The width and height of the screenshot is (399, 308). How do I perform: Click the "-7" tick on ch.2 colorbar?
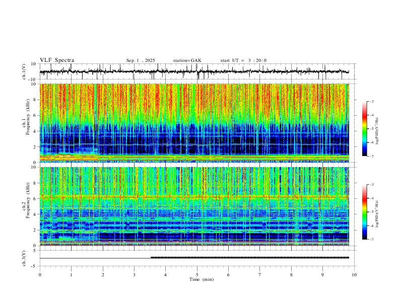[372, 239]
